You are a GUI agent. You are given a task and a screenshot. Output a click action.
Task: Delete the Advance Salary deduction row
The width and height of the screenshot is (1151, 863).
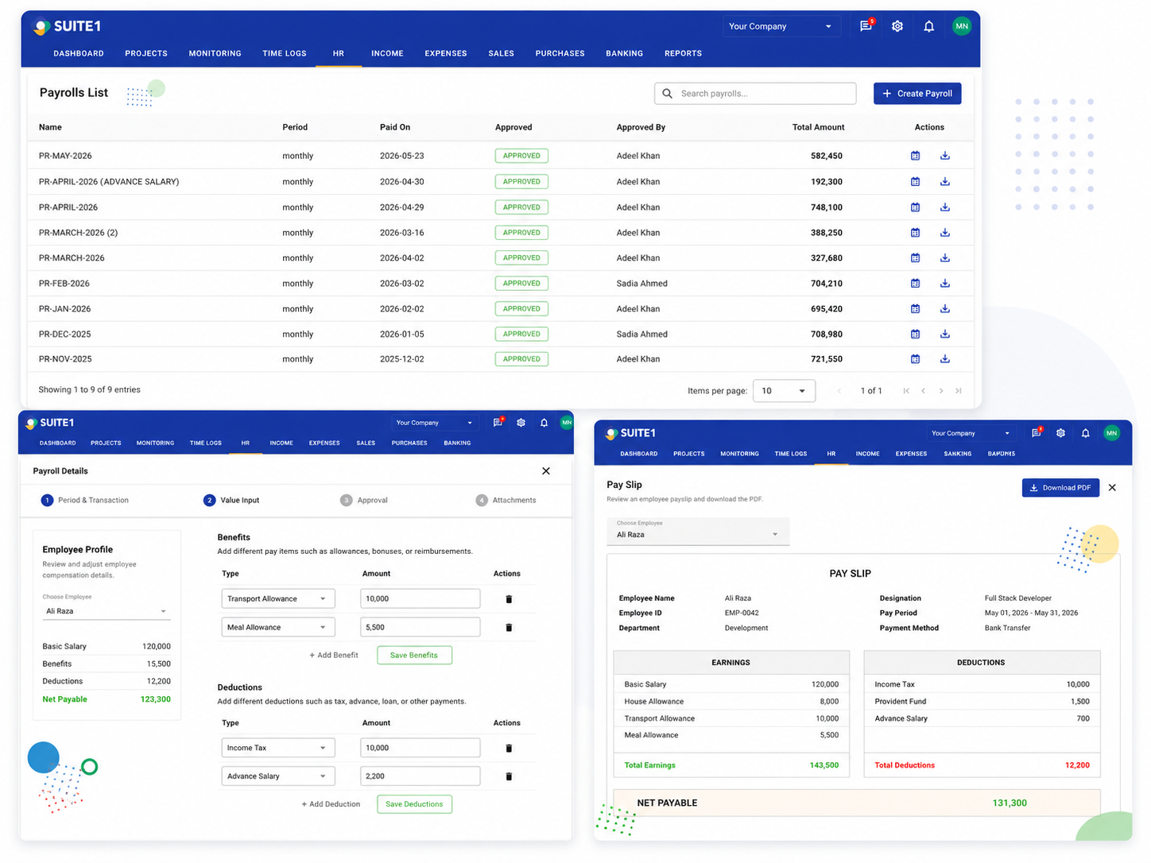(x=509, y=776)
